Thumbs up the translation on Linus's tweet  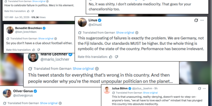point(111,57)
